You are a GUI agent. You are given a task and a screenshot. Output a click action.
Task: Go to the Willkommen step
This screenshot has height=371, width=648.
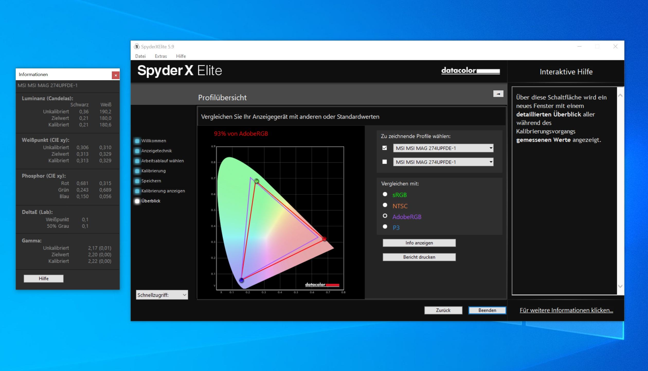(x=154, y=141)
